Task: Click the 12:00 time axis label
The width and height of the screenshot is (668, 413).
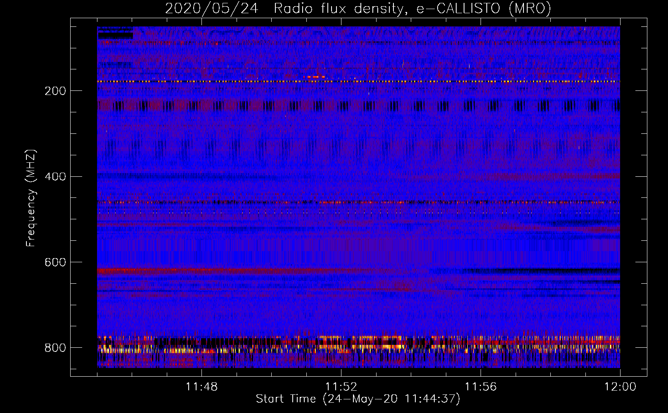Action: 620,387
